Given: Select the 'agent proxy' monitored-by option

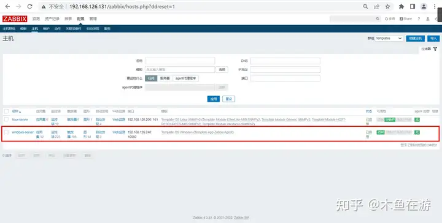Looking at the screenshot, I should [x=185, y=78].
